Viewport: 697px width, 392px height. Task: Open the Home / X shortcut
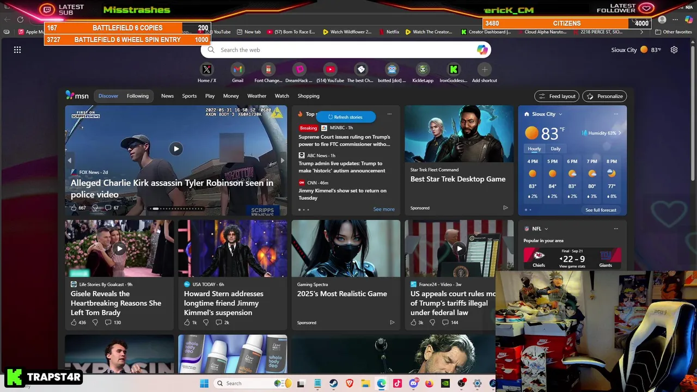206,70
